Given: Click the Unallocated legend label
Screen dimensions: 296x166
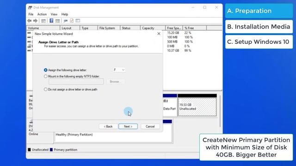Looking at the screenshot, I should 40,150.
